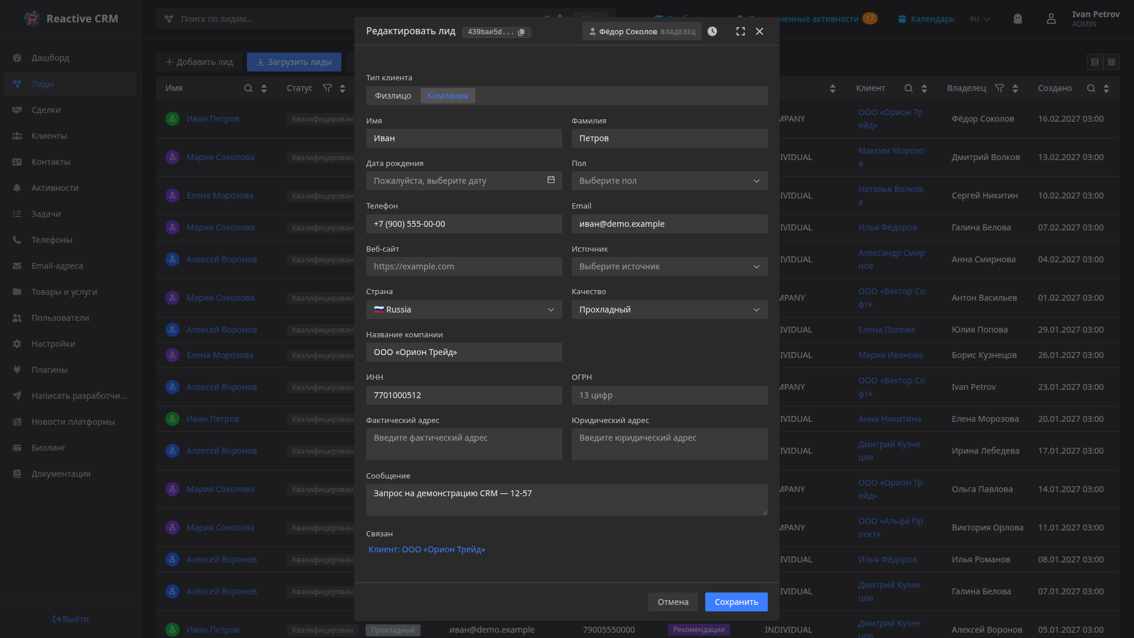Switch to table list view
This screenshot has height=638, width=1134.
pyautogui.click(x=1095, y=62)
